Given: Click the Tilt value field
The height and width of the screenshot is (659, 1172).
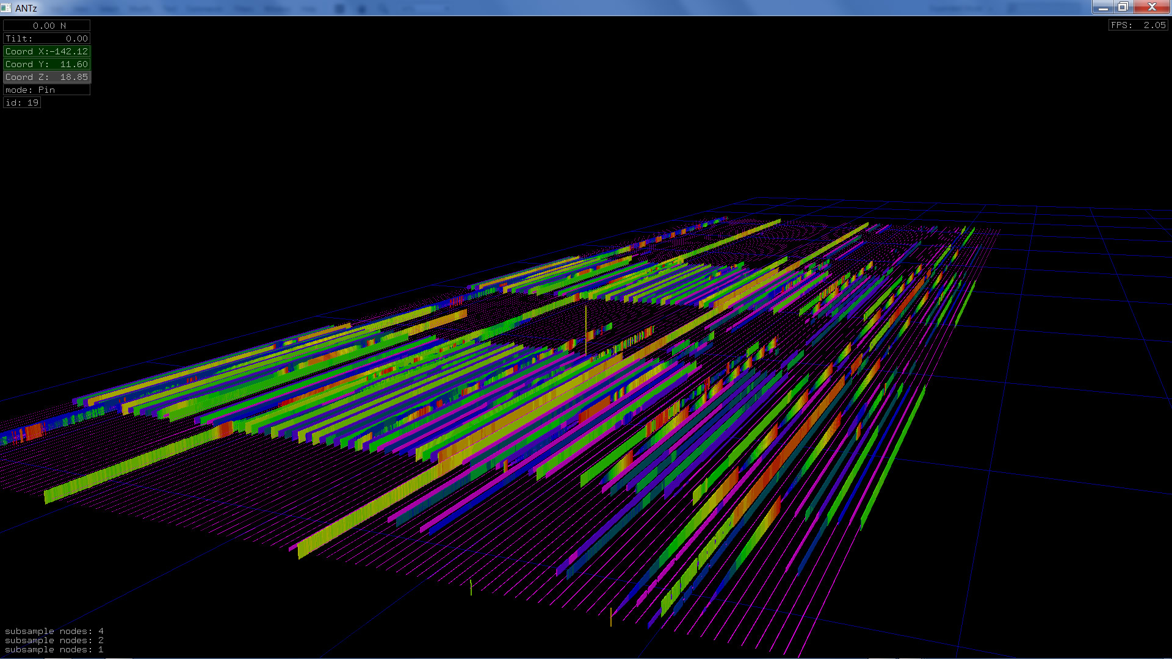Looking at the screenshot, I should (x=47, y=38).
